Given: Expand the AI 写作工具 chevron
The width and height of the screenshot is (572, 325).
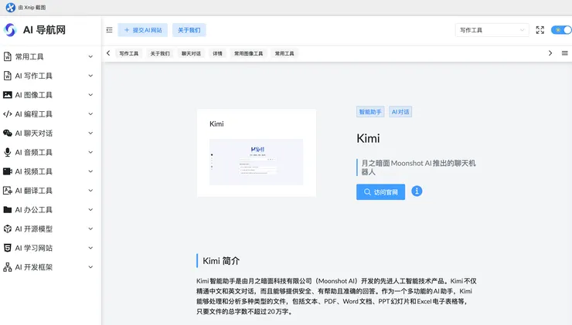Looking at the screenshot, I should point(90,76).
